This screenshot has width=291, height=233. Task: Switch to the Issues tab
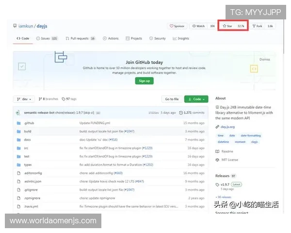click(x=47, y=38)
